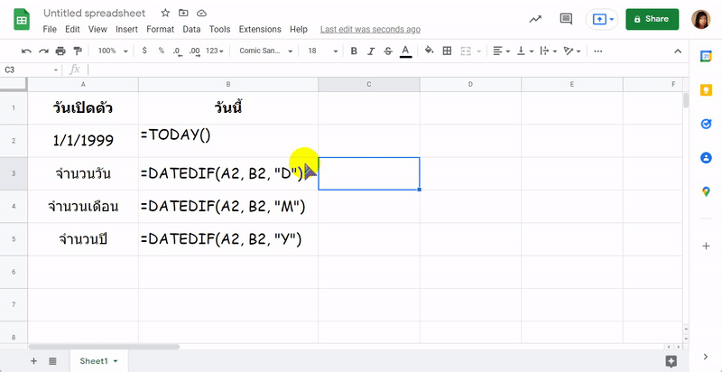This screenshot has width=722, height=372.
Task: Open the Insert menu
Action: point(126,29)
